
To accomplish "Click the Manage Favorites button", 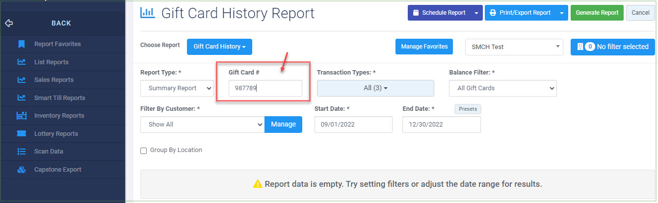I will coord(424,47).
